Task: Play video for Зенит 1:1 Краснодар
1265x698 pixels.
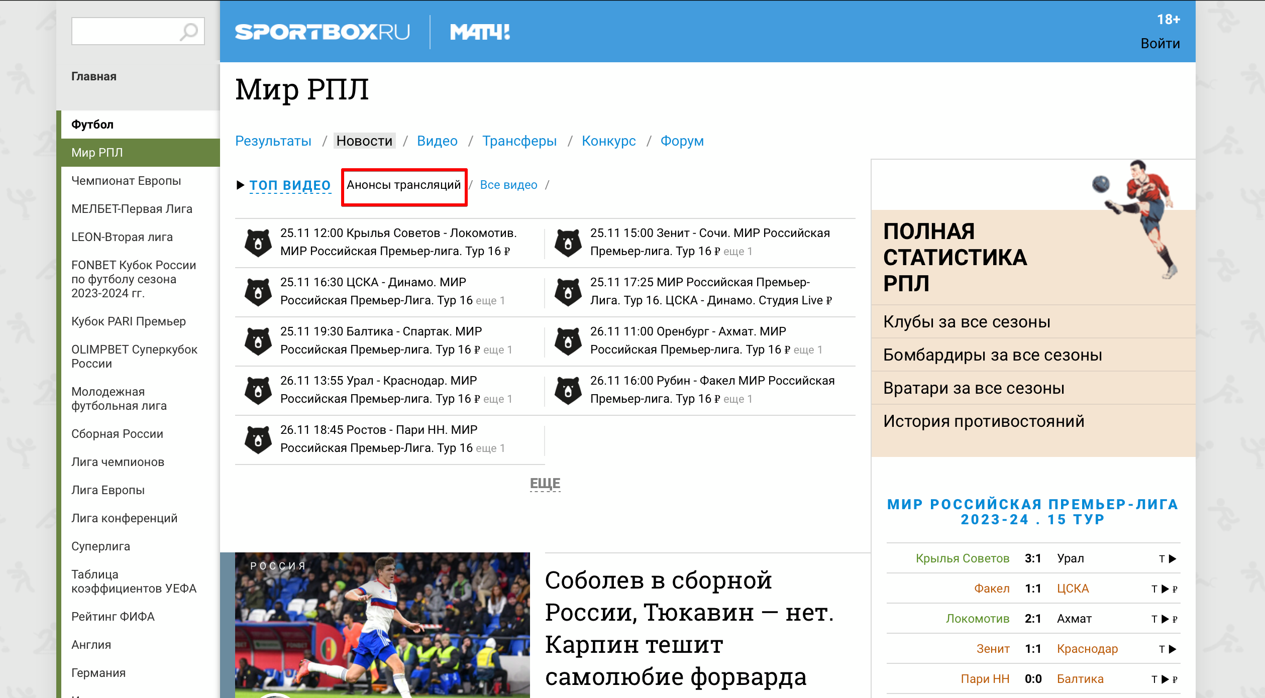Action: click(1173, 649)
